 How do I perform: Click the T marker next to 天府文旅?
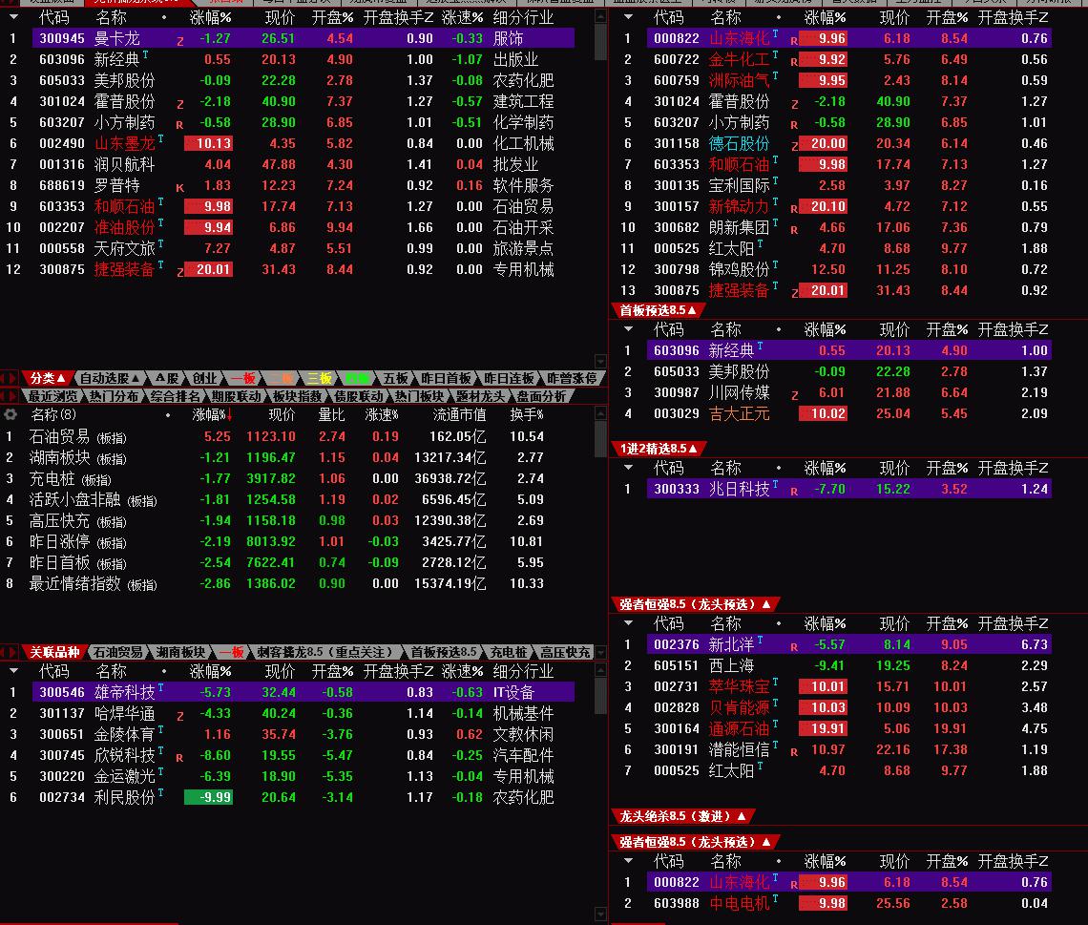[x=160, y=243]
